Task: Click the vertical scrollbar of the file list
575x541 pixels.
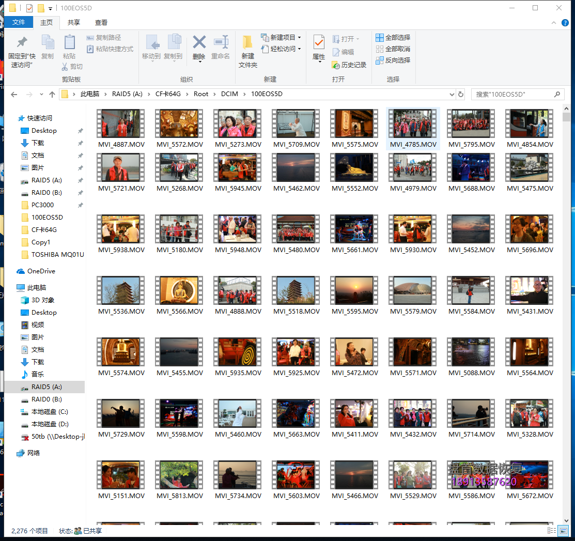Action: (x=566, y=310)
